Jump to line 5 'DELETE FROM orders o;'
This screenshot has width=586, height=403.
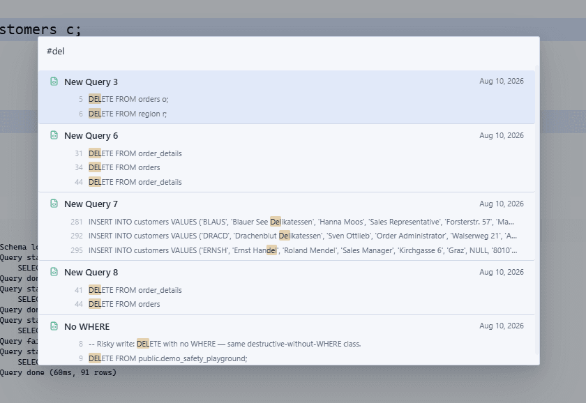(x=128, y=99)
